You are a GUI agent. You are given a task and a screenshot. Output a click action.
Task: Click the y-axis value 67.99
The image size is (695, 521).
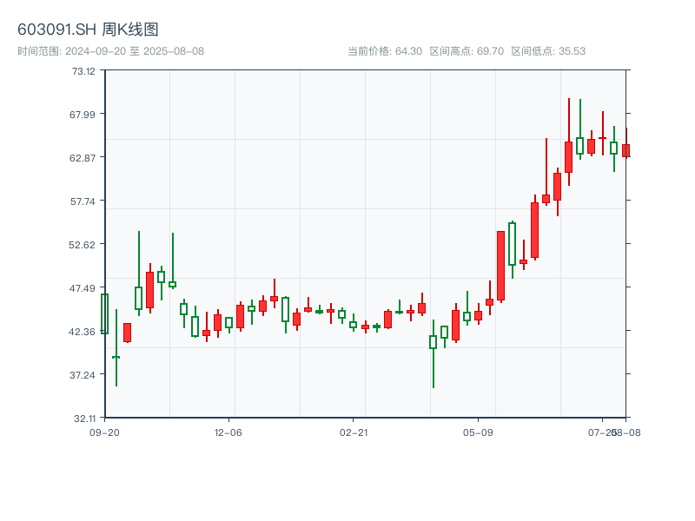pyautogui.click(x=83, y=115)
